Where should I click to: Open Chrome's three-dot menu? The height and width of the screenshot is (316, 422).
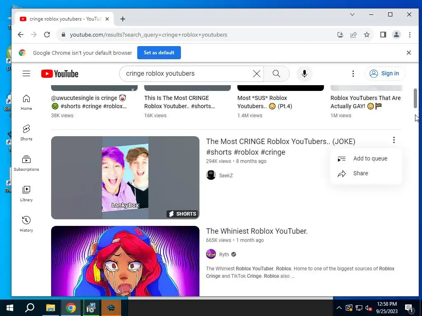point(410,35)
